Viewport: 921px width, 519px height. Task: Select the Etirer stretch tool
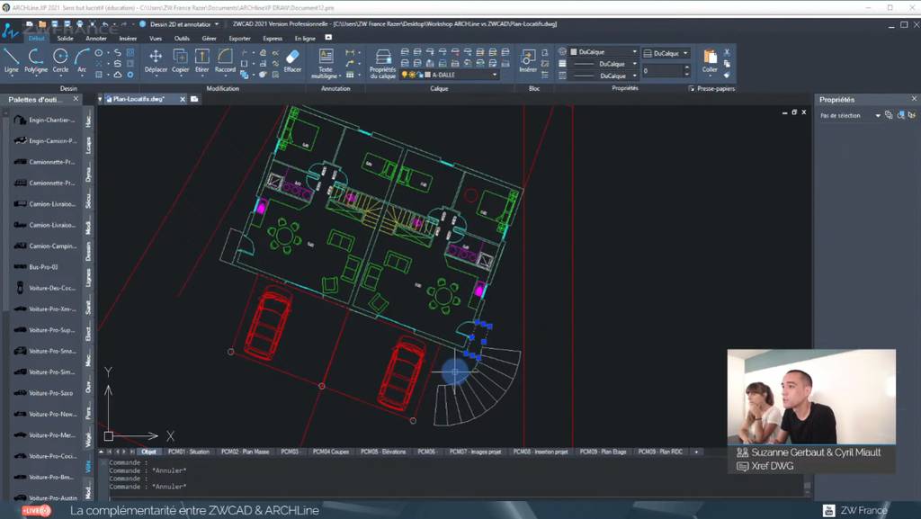202,60
